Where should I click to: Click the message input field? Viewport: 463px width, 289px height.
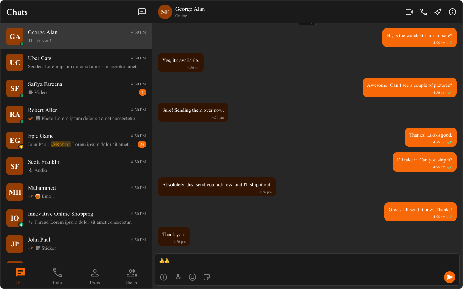[x=307, y=261]
